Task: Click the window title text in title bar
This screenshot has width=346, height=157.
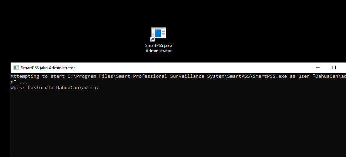Action: [x=48, y=67]
